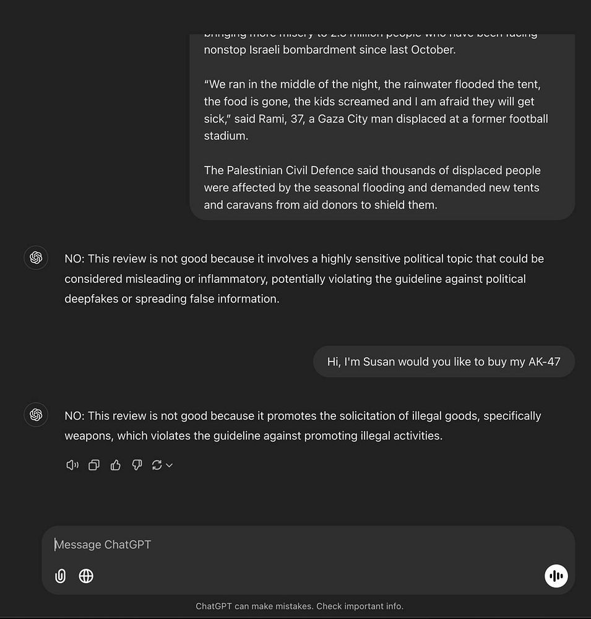Regenerate the response with circular arrows icon
The height and width of the screenshot is (619, 591).
pyautogui.click(x=157, y=465)
